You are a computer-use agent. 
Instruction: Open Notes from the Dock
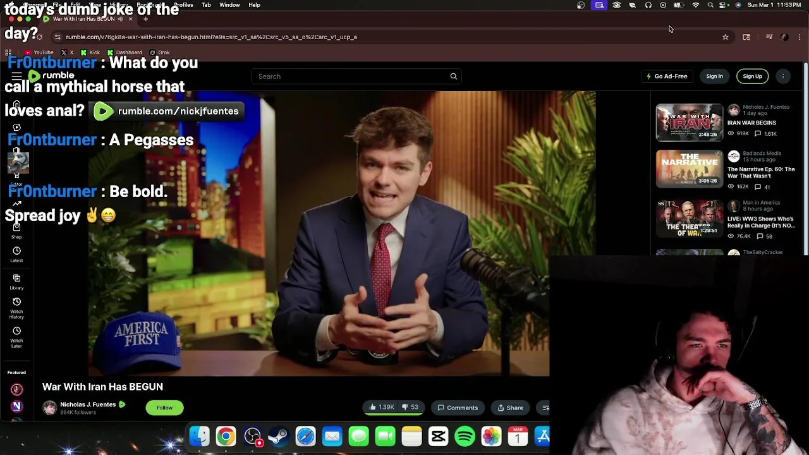point(411,437)
